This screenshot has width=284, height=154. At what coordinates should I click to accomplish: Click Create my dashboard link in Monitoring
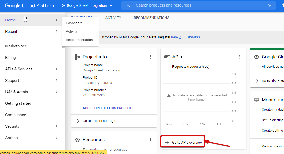pos(273,110)
